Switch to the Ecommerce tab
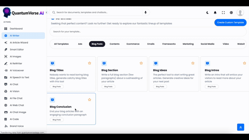Image resolution: width=249 pixels, height=140 pixels. (133, 44)
